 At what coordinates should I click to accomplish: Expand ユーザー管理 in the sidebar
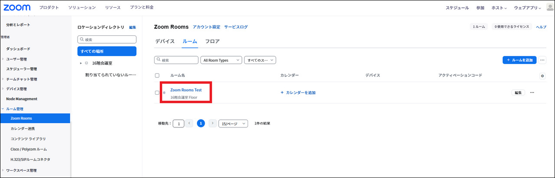pyautogui.click(x=3, y=59)
